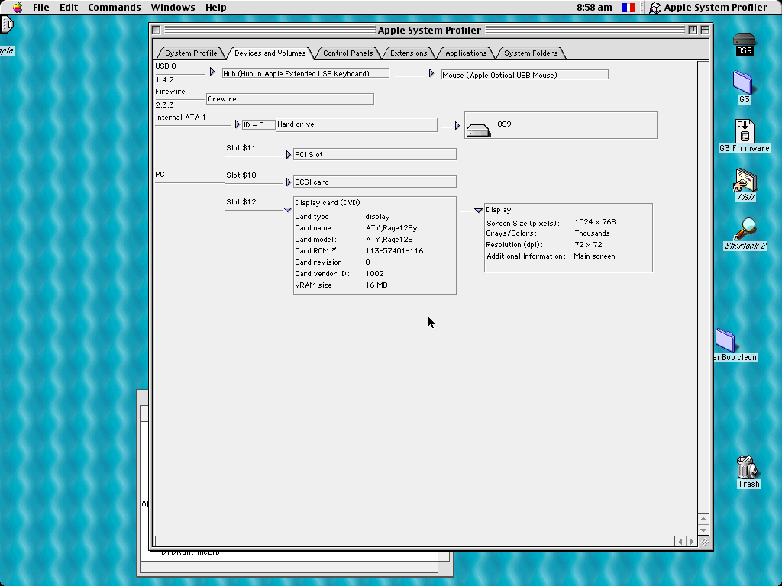
Task: Click the 'Hub (Hub in Apple Extended USB Keyboard)' field
Action: (305, 73)
